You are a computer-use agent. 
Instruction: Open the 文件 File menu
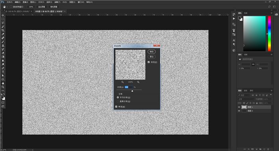click(10, 2)
